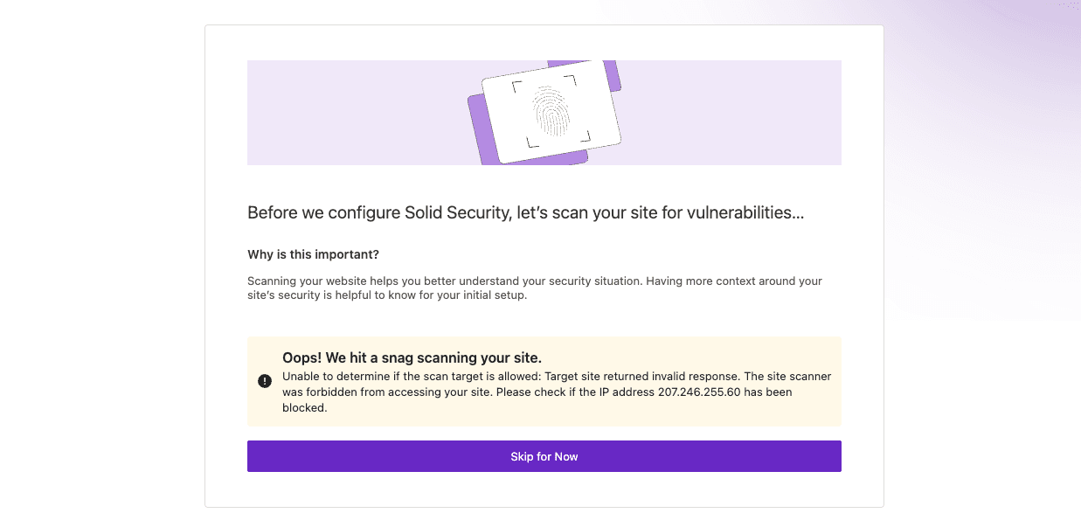
Task: Click the lavender banner background area
Action: click(350, 112)
